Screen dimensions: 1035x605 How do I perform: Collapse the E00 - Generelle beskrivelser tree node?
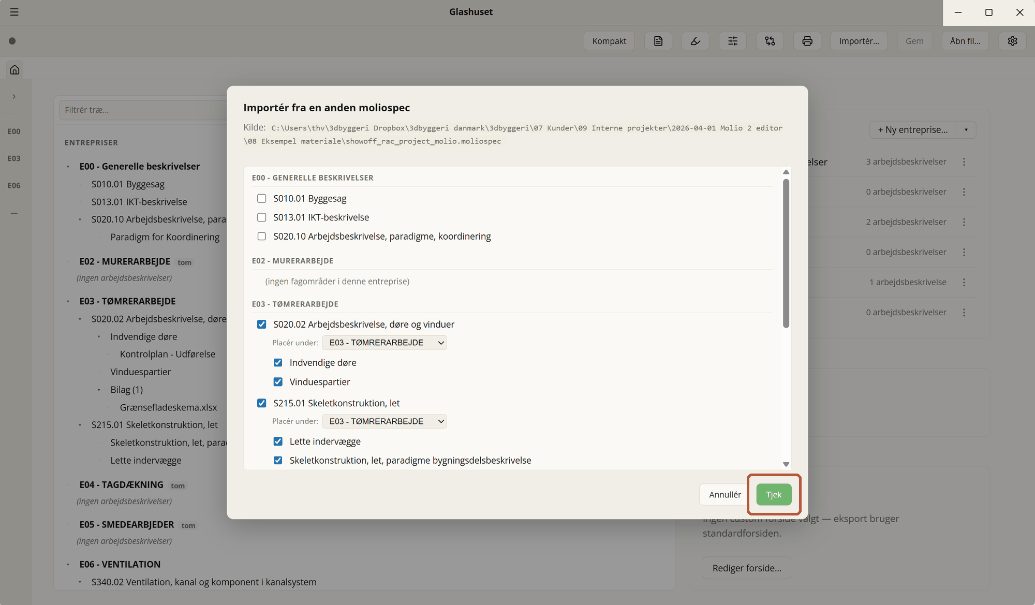[x=68, y=167]
